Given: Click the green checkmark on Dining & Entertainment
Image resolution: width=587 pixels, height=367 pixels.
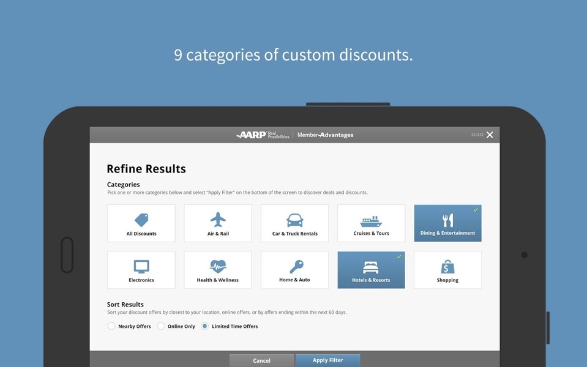Looking at the screenshot, I should pos(476,210).
